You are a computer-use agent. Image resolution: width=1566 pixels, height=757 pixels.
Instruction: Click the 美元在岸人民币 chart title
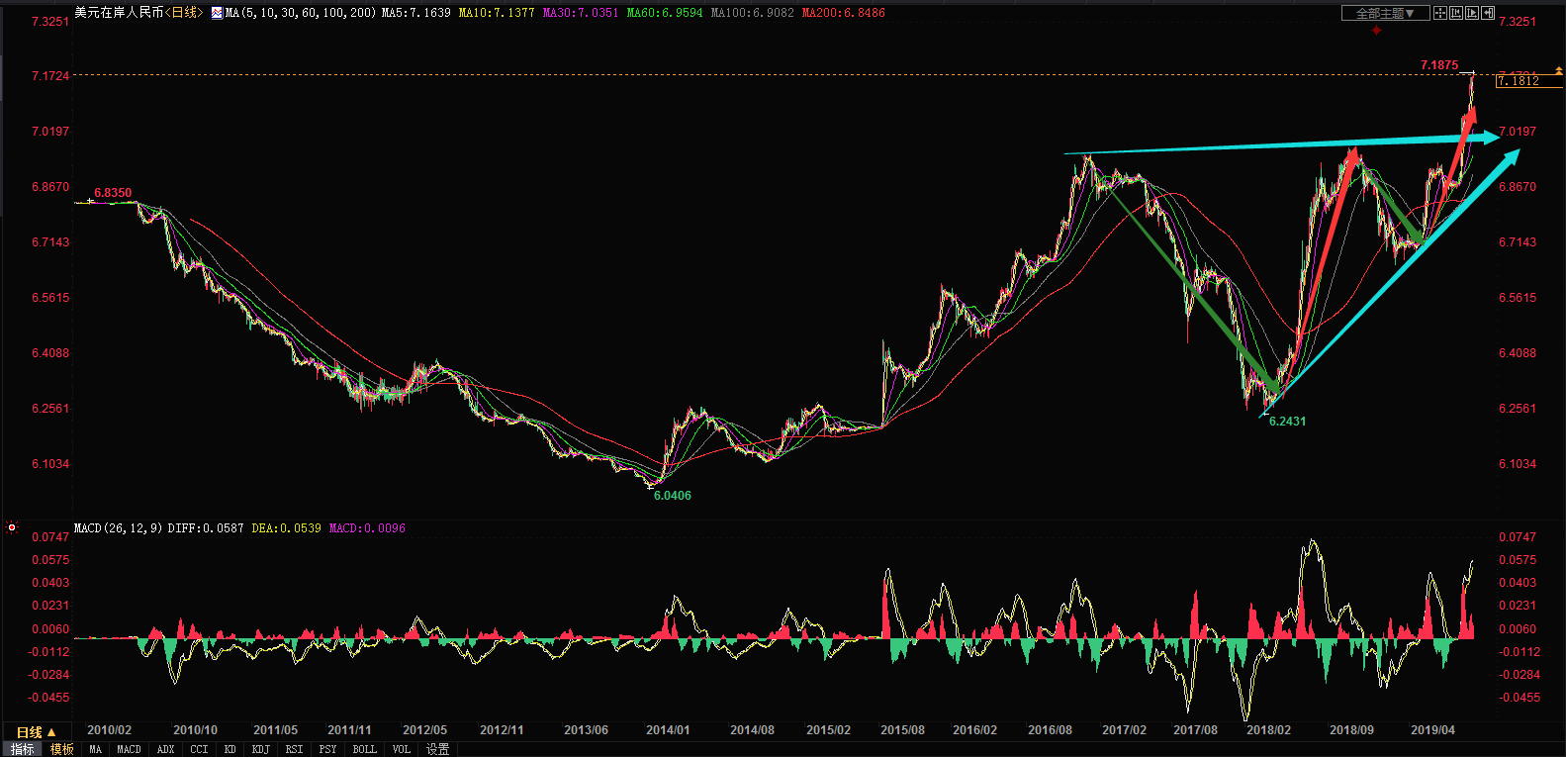click(x=119, y=13)
